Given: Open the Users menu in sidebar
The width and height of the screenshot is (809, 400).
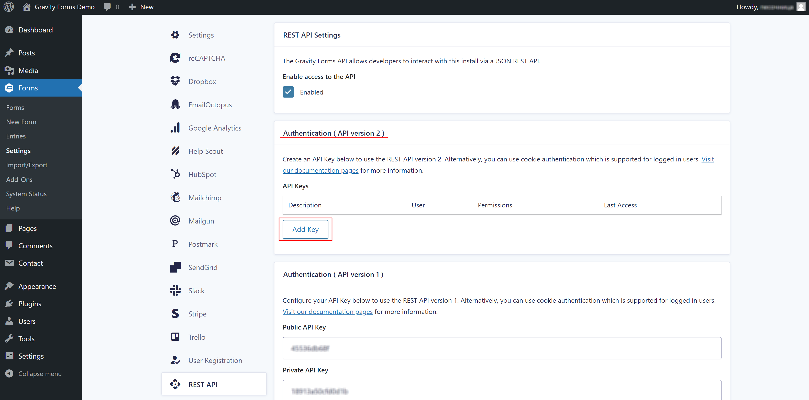Looking at the screenshot, I should tap(27, 321).
